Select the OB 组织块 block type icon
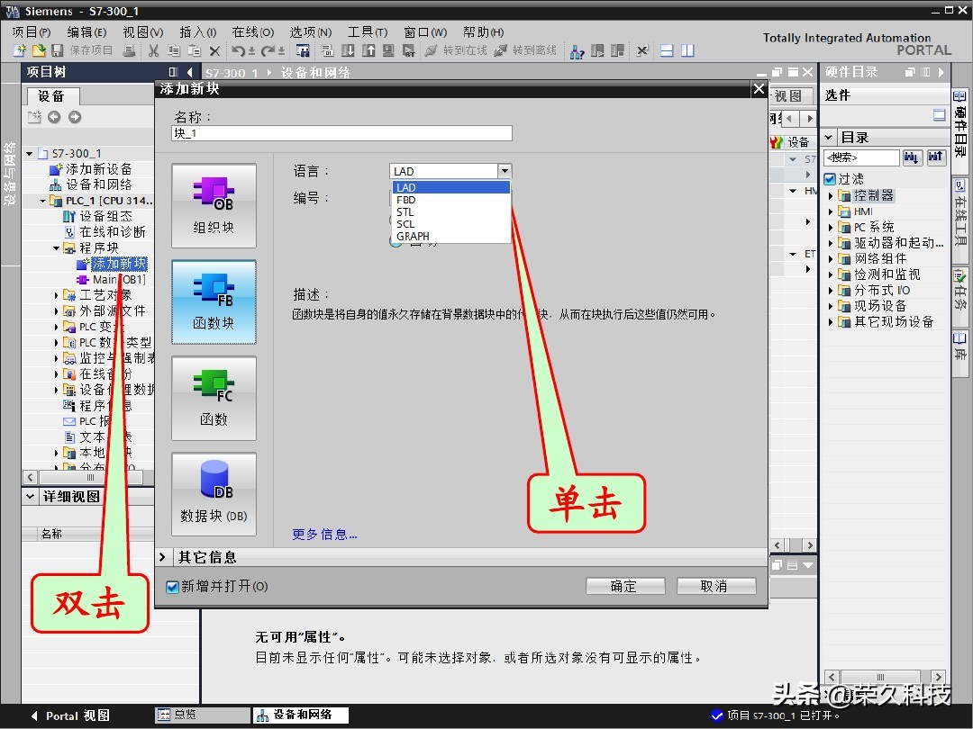973x729 pixels. 214,205
